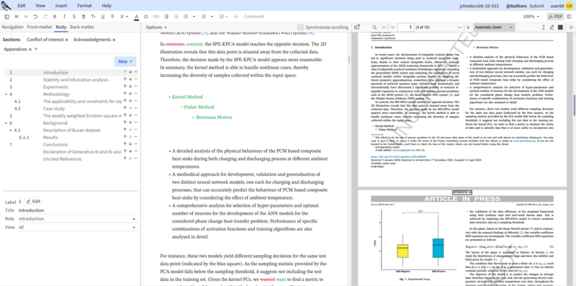576x286 pixels.
Task: Toggle small caps with the Tт icon
Action: pyautogui.click(x=94, y=17)
